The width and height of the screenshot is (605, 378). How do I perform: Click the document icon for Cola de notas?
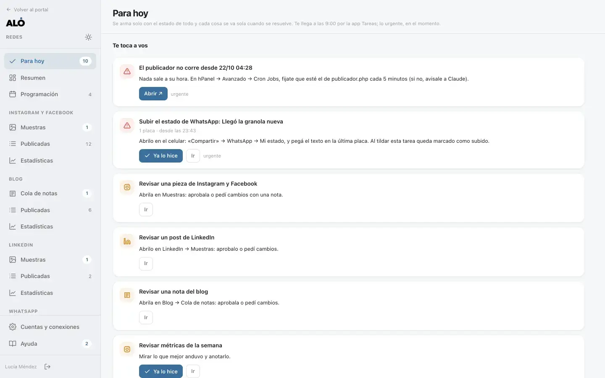(13, 193)
